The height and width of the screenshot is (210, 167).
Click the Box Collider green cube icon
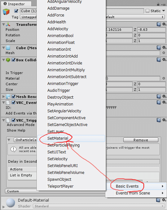point(8,60)
